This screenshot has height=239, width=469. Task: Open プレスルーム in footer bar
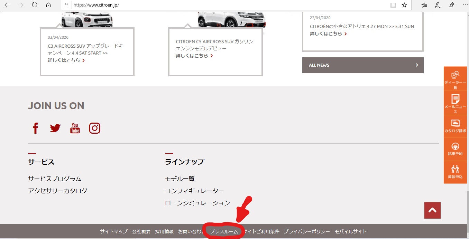click(x=224, y=232)
